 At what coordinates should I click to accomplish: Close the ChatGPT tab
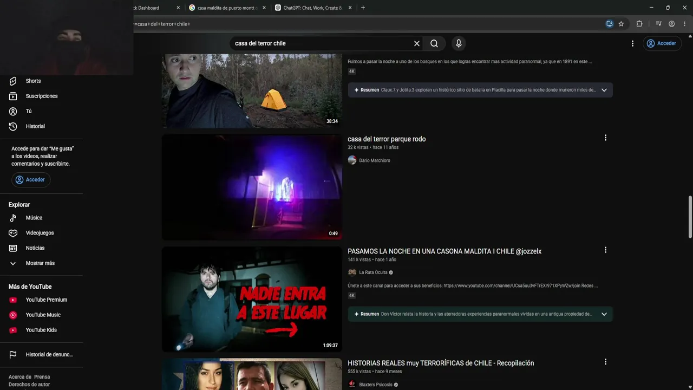pos(350,8)
